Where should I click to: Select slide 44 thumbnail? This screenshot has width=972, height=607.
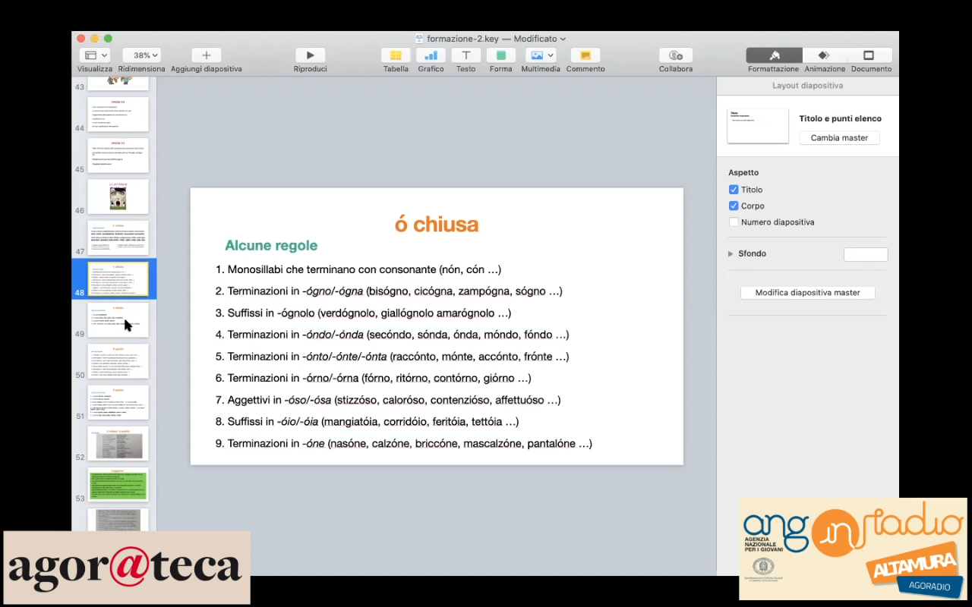pos(118,115)
